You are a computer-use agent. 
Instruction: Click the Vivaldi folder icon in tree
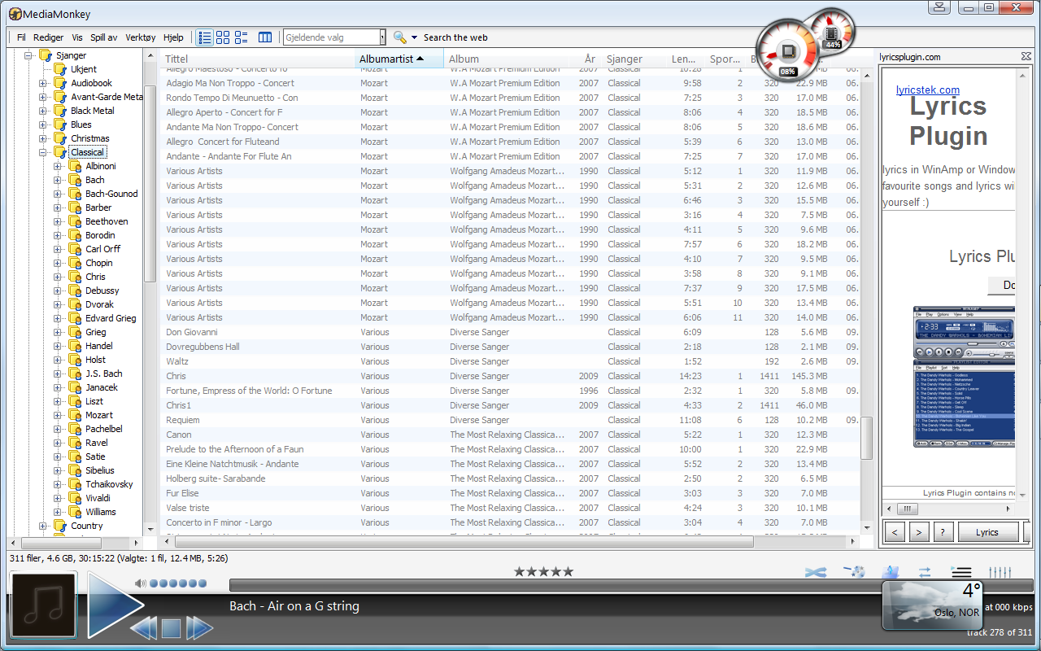pos(75,498)
